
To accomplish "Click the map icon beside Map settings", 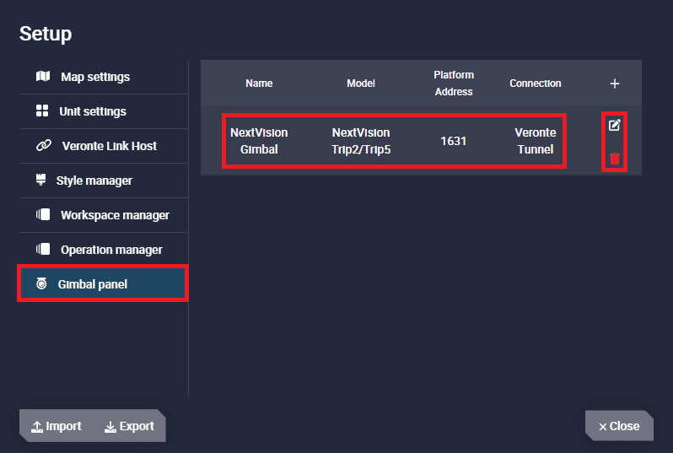I will 43,77.
